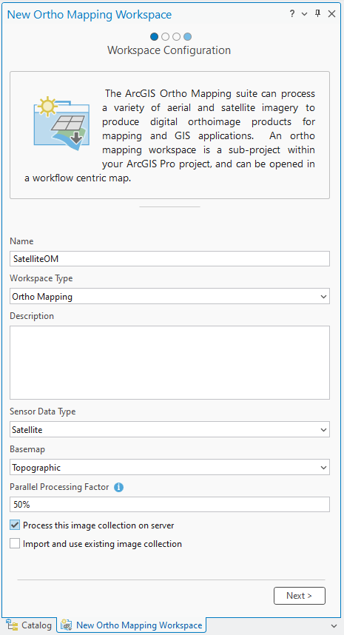Click the Parallel Processing Factor info icon
344x635 pixels.
tap(118, 488)
